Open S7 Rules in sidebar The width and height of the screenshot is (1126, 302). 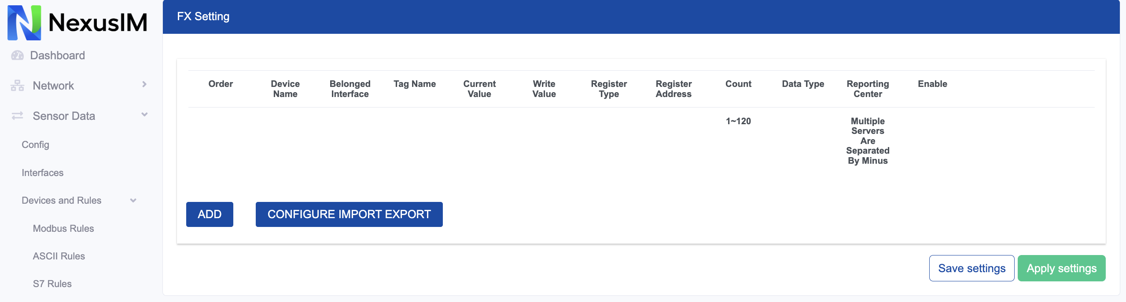52,284
